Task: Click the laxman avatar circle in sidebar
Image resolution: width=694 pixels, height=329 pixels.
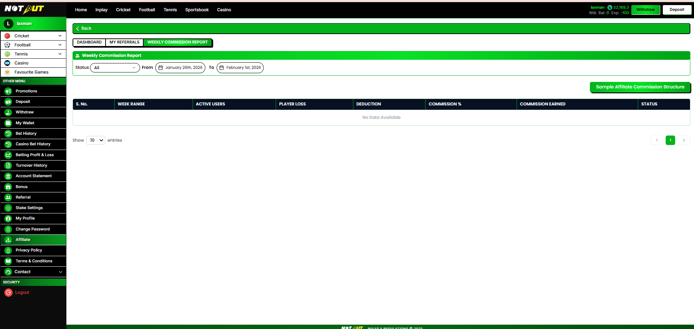Action: tap(8, 24)
